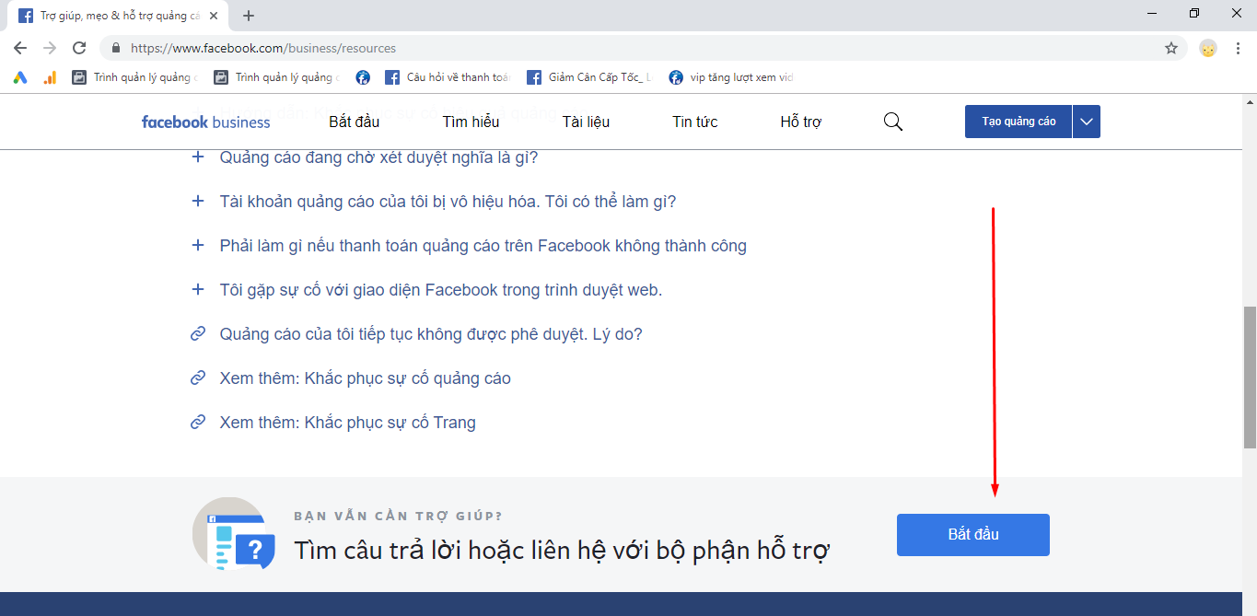
Task: Open the Hỗ trợ menu
Action: pos(800,122)
